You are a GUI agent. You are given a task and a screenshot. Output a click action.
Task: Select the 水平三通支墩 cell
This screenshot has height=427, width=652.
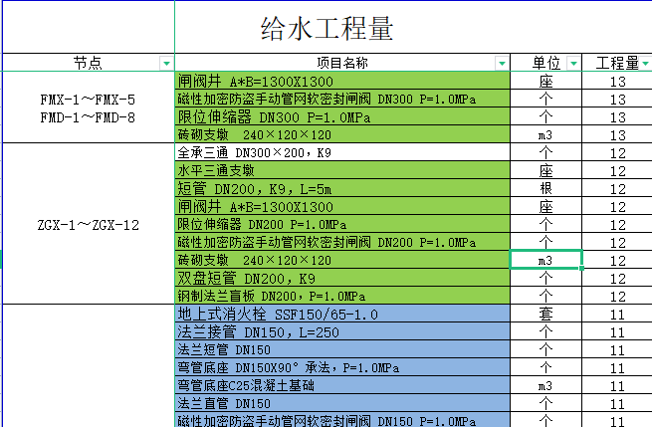coord(342,170)
